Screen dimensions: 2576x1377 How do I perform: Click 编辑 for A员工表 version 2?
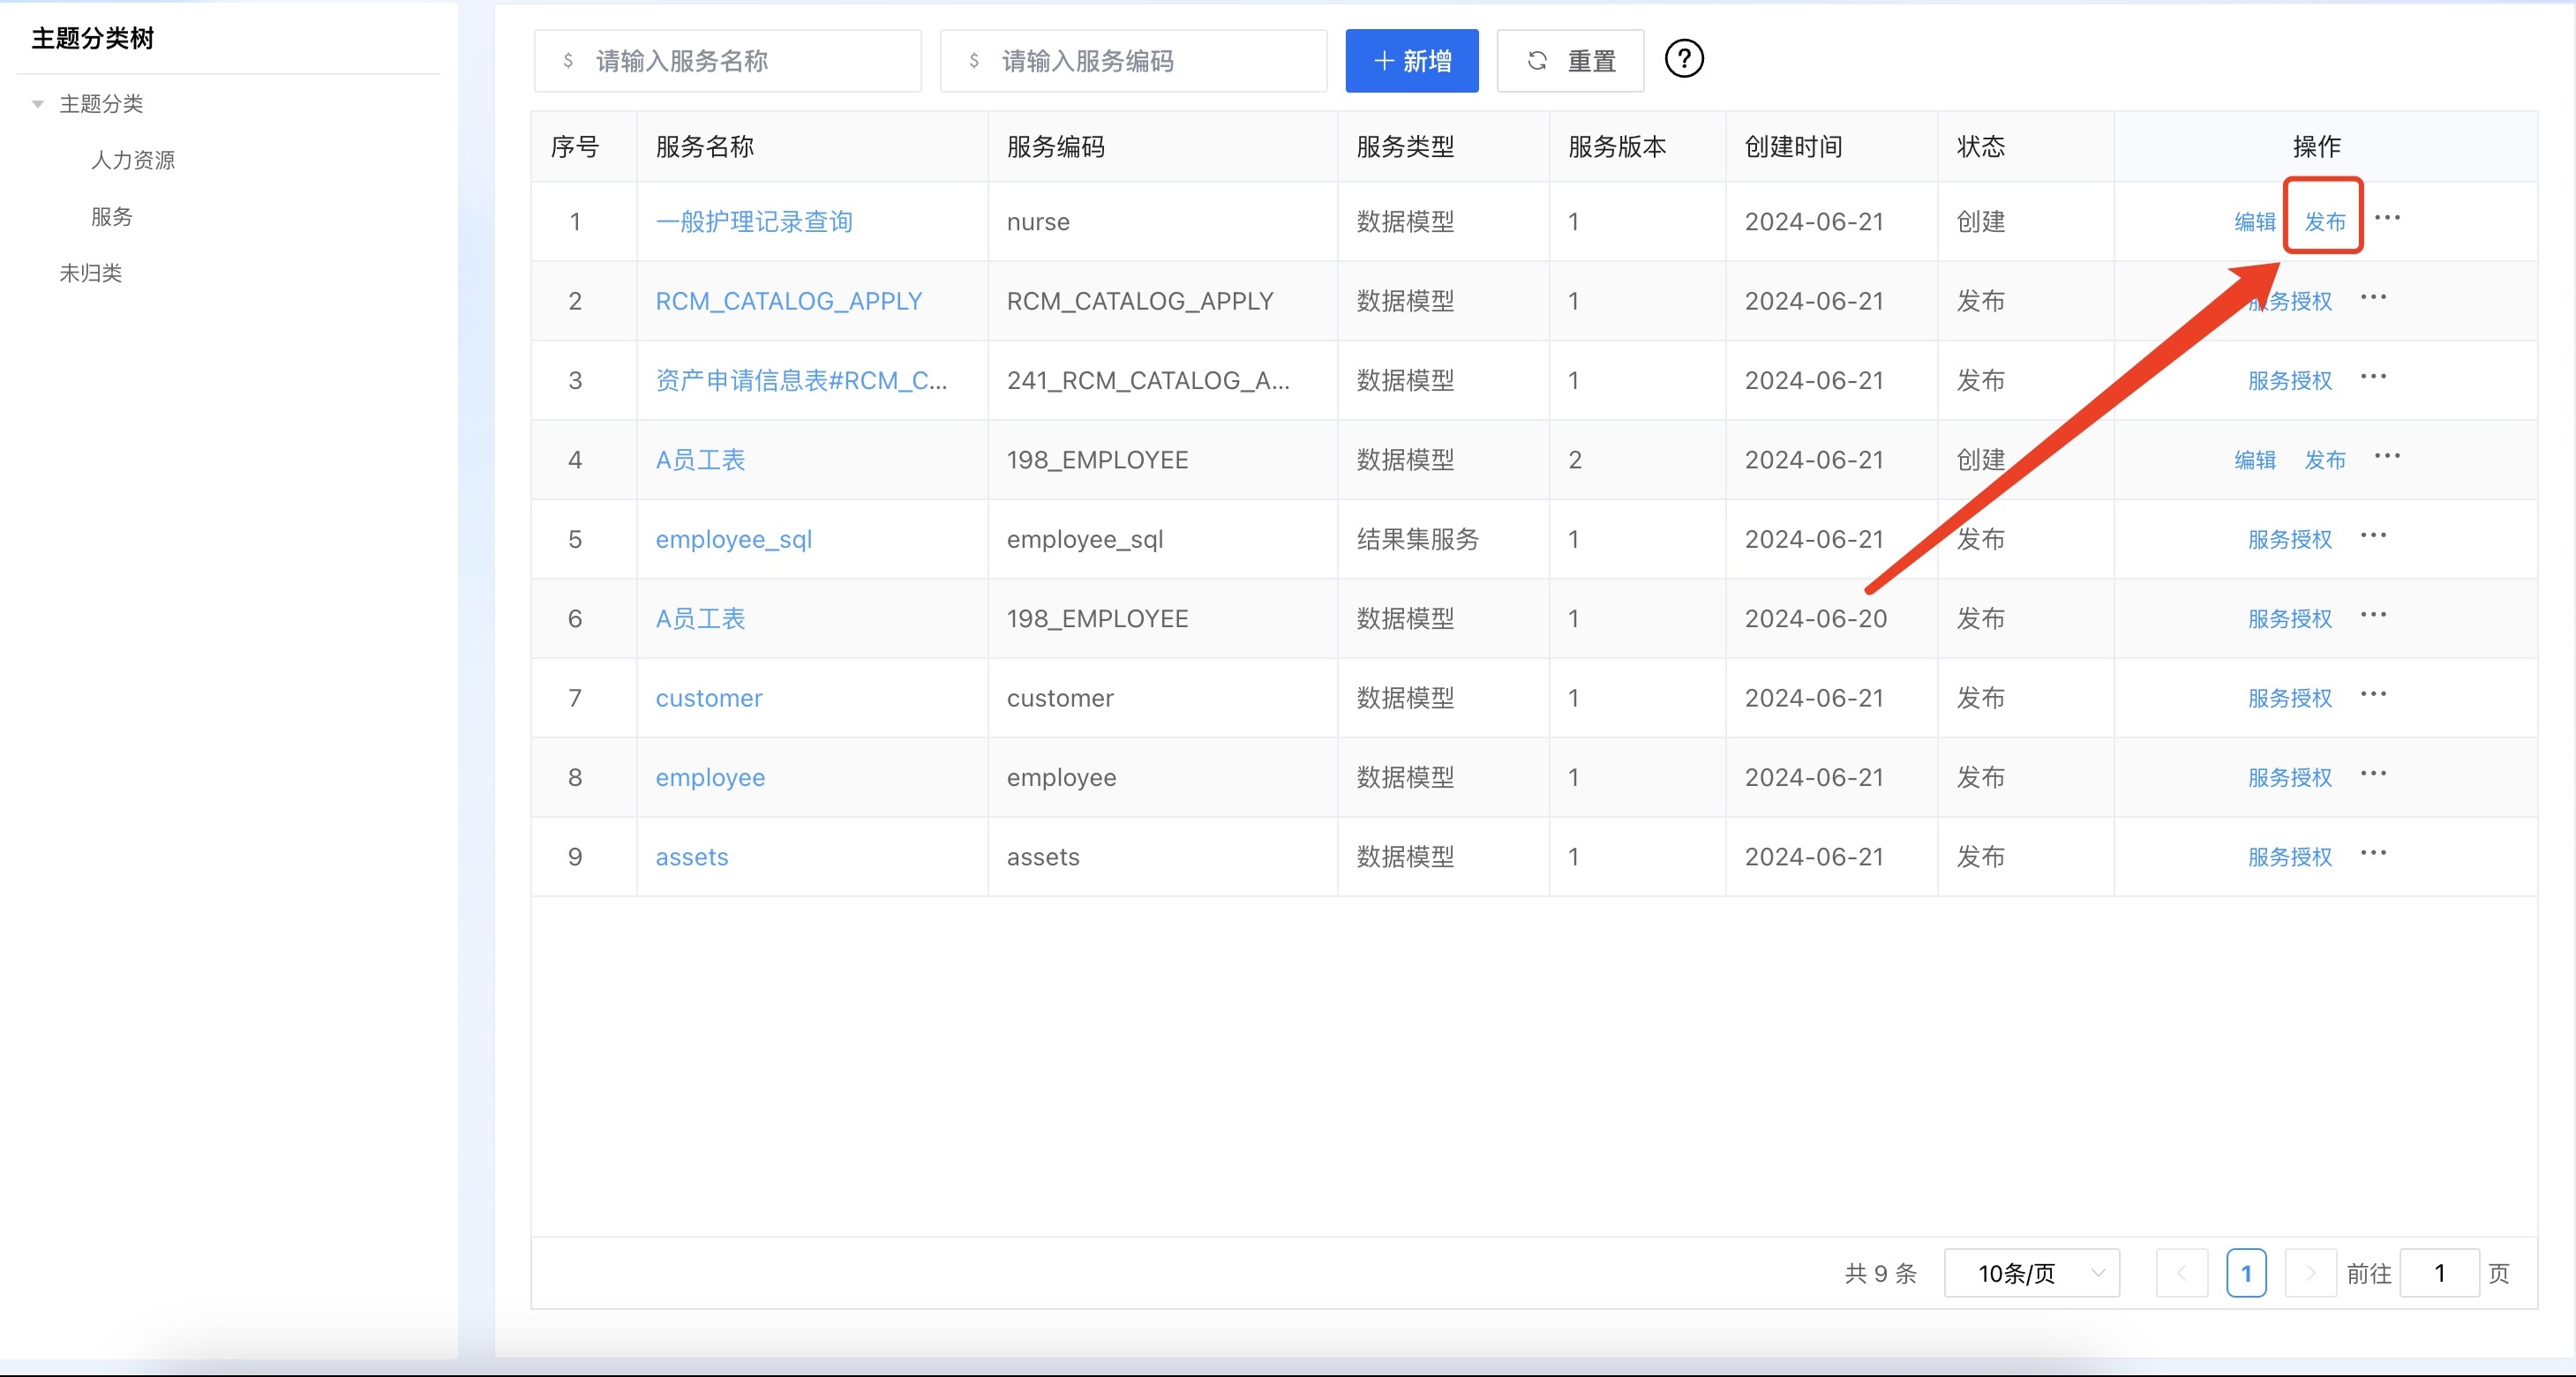[x=2254, y=460]
